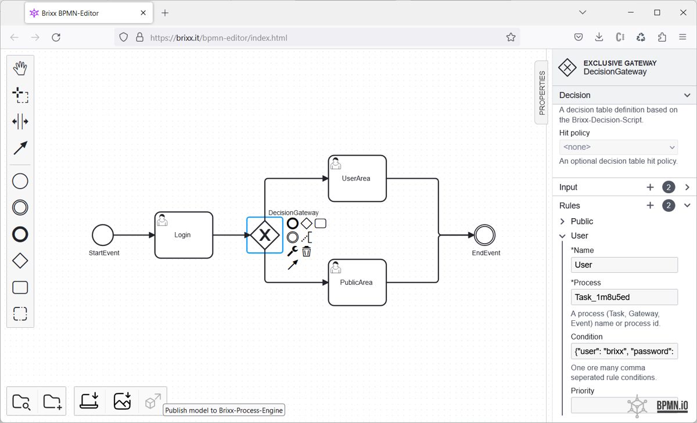Publish model to Brixx-Process-Engine
Image resolution: width=697 pixels, height=423 pixels.
152,402
